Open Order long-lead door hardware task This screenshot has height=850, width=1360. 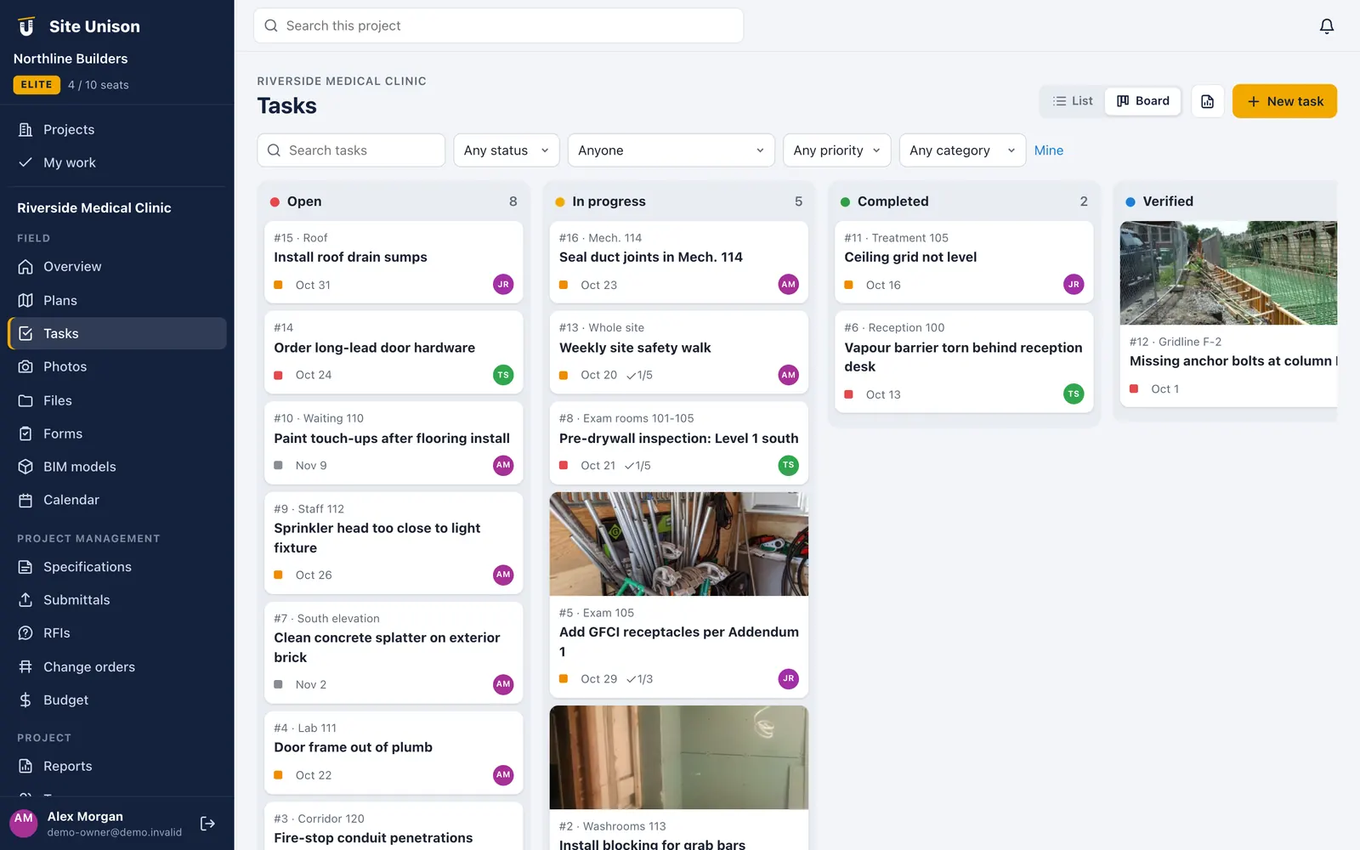point(394,352)
